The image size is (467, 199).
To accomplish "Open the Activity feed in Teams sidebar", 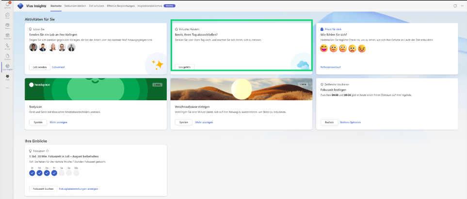I will [7, 5].
